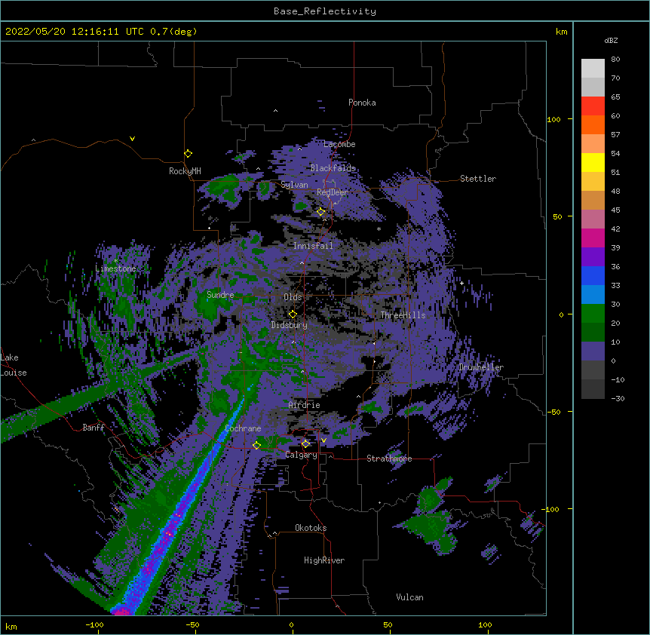Click the km unit label at bottom left
This screenshot has height=635, width=650.
pos(11,627)
